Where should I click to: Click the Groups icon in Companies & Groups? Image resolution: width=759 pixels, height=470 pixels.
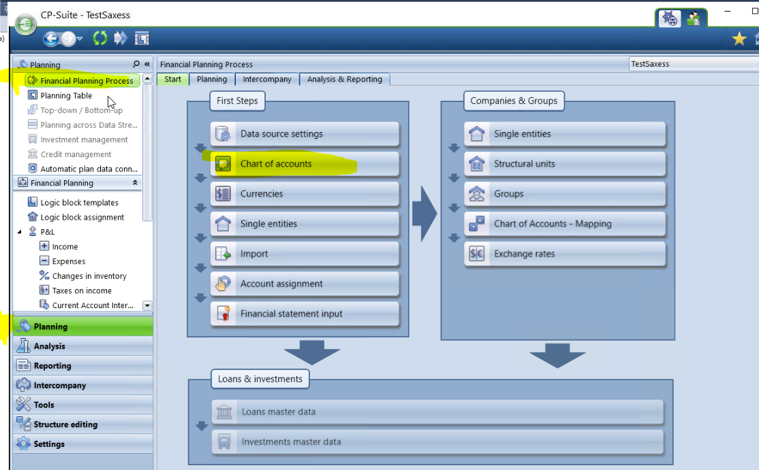[476, 194]
